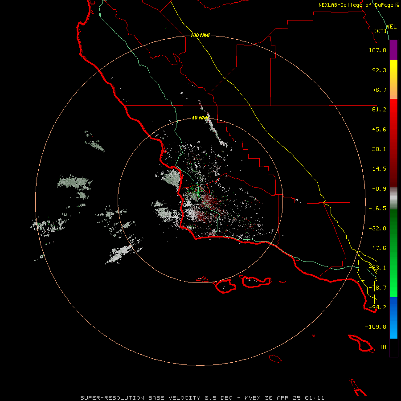The image size is (401, 401).
Task: Click the -16.5 velocity scale value
Action: coord(377,209)
